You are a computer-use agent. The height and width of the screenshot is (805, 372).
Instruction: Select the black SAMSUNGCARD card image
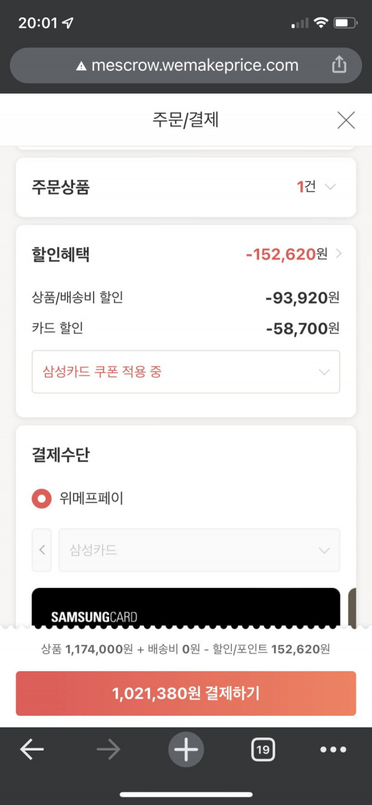click(x=186, y=607)
